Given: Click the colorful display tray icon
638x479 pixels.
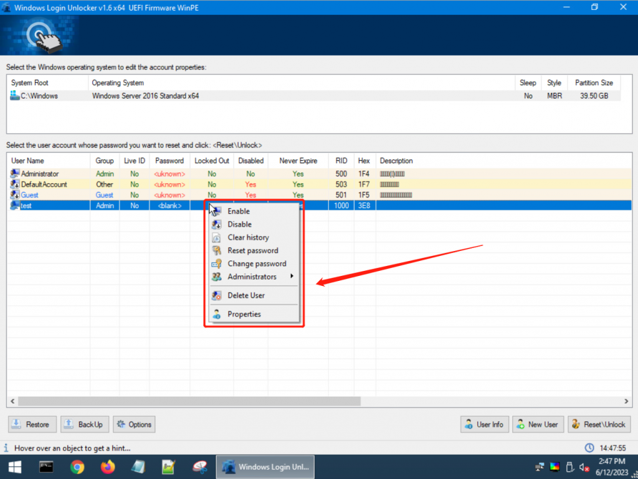Looking at the screenshot, I should click(x=555, y=467).
